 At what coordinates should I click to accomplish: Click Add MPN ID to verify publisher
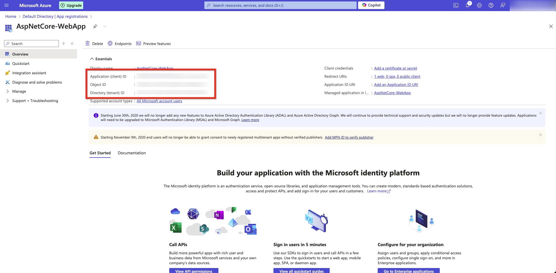point(349,137)
